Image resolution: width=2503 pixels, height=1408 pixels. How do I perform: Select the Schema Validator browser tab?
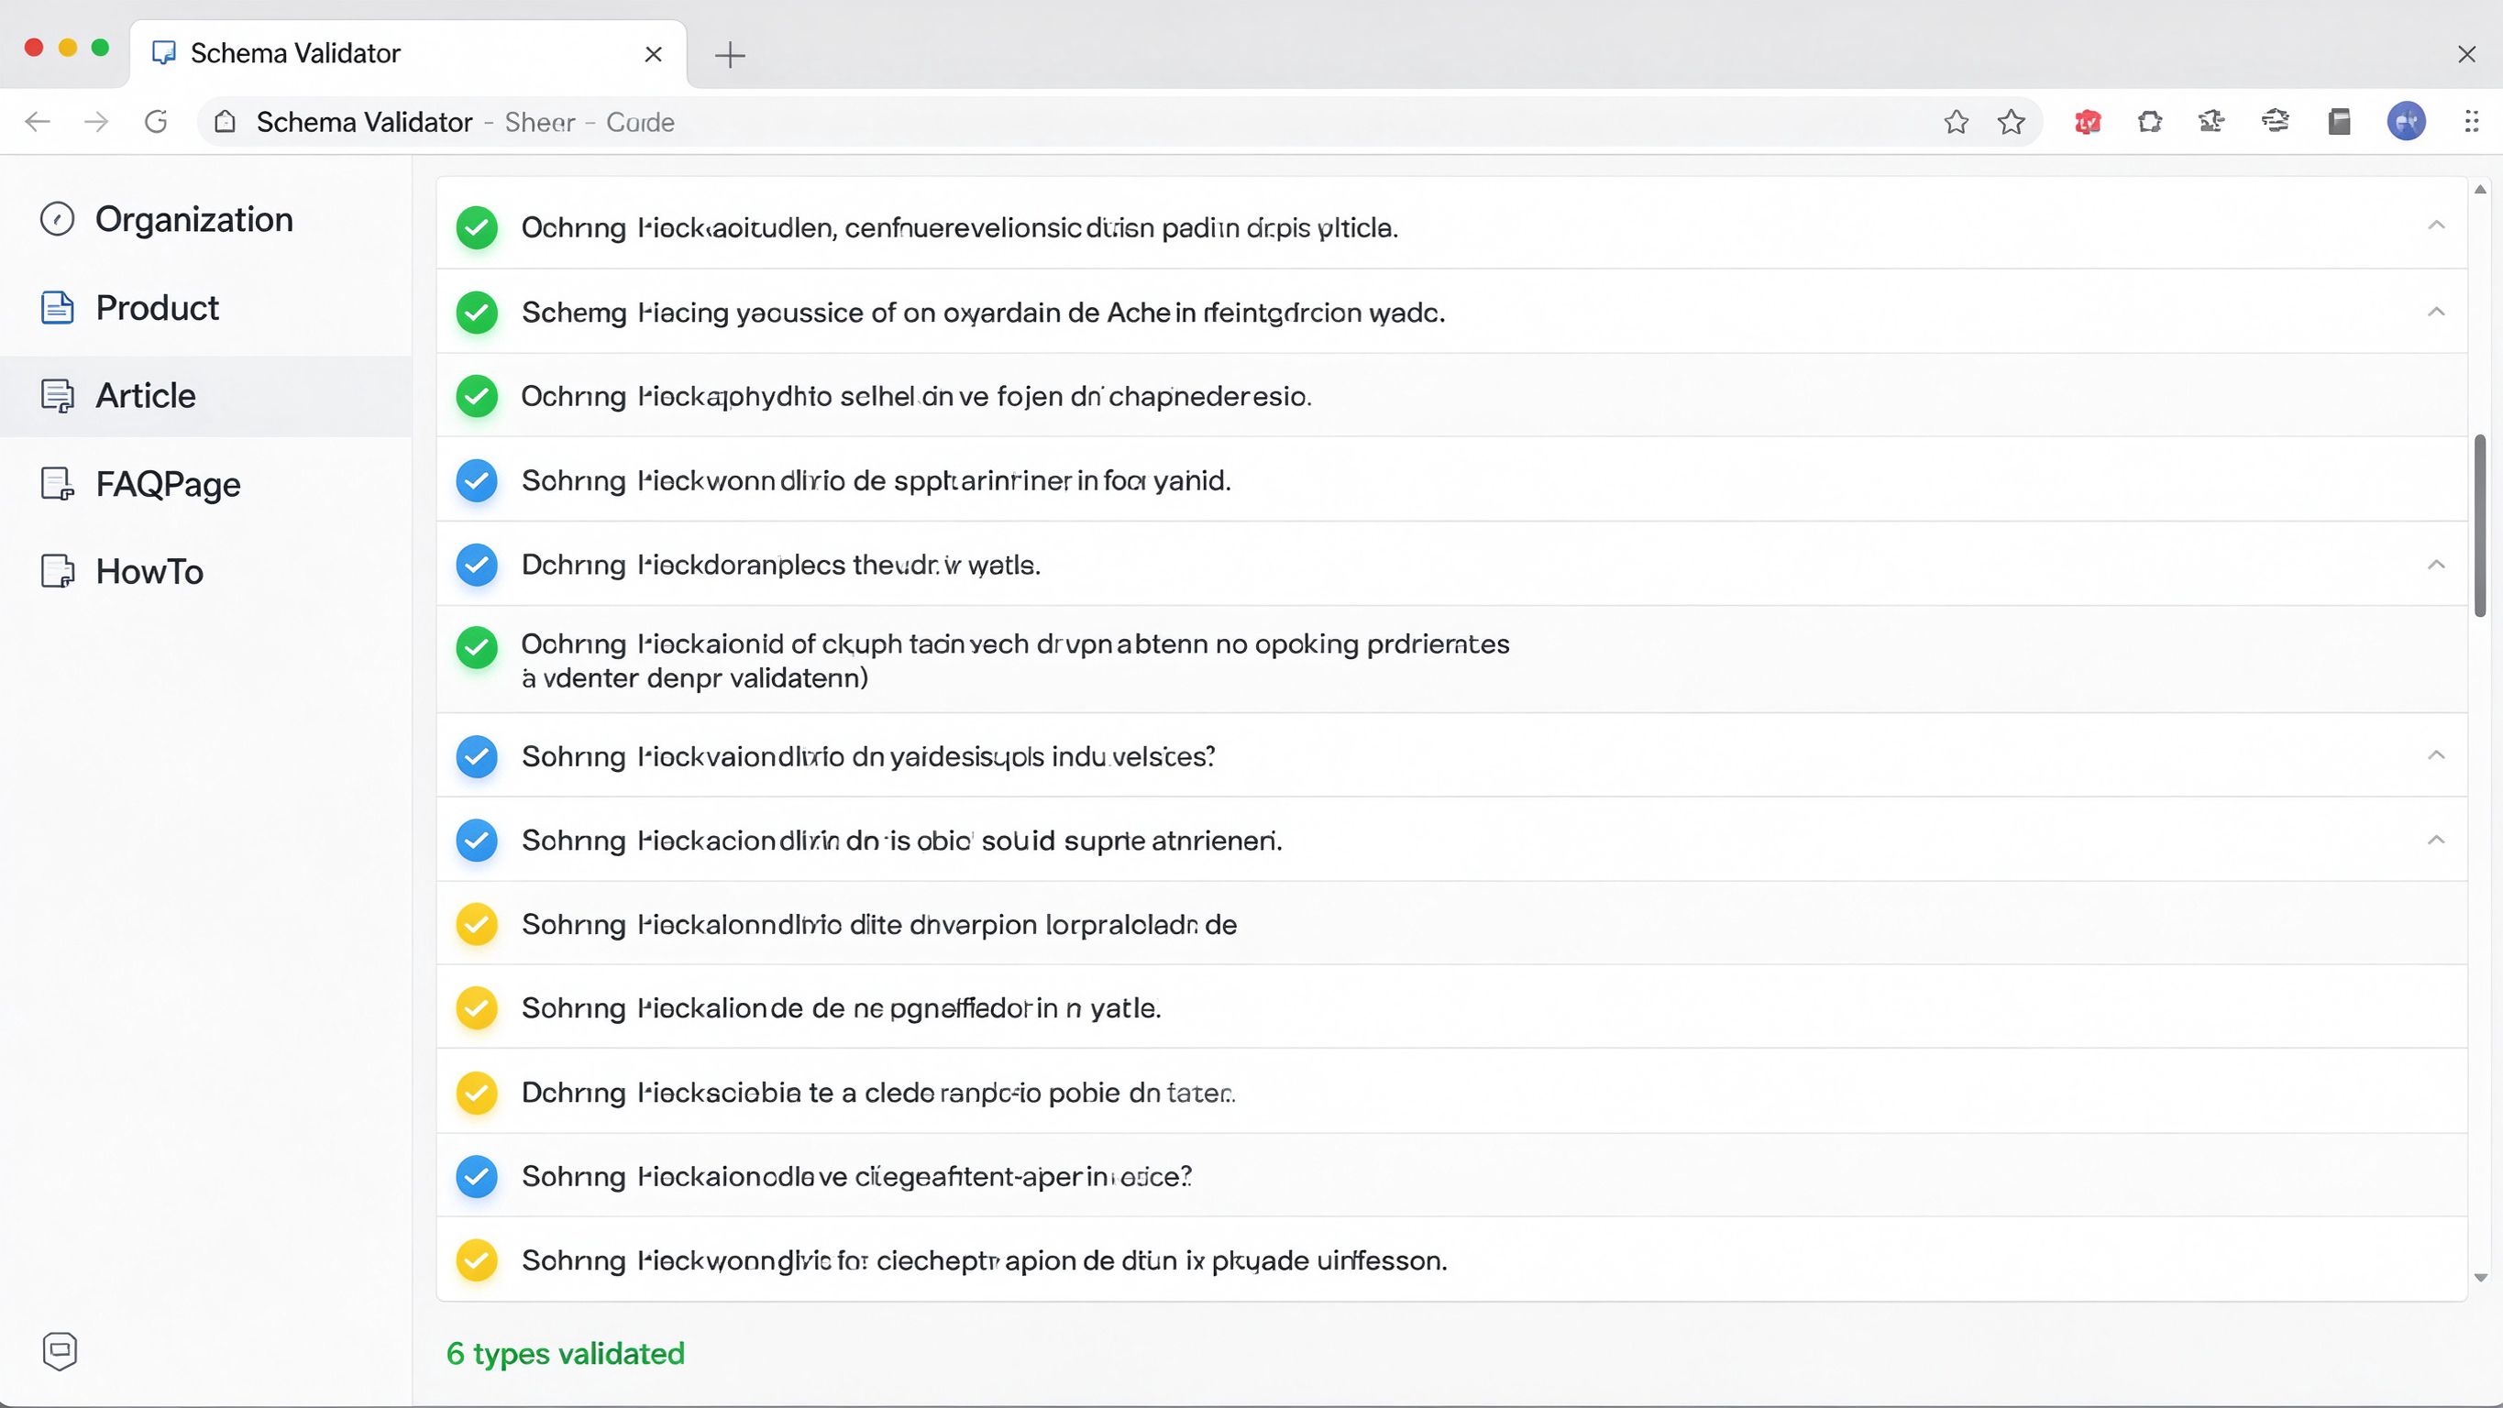[x=408, y=53]
